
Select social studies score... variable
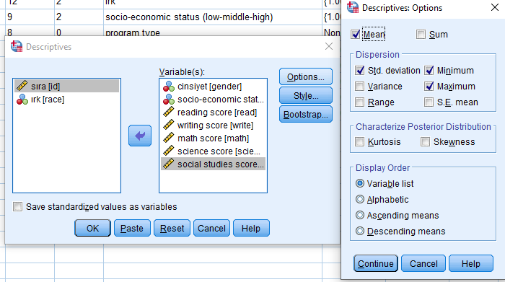tap(213, 164)
